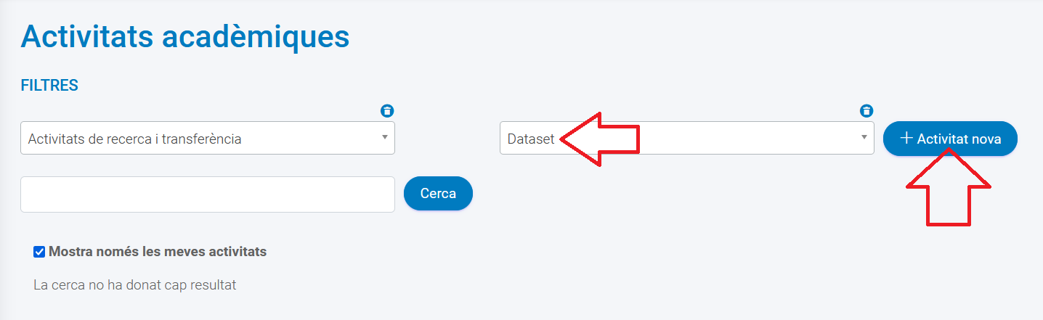Click the 'Mostra només les meves activitats' label
1043x320 pixels.
158,253
